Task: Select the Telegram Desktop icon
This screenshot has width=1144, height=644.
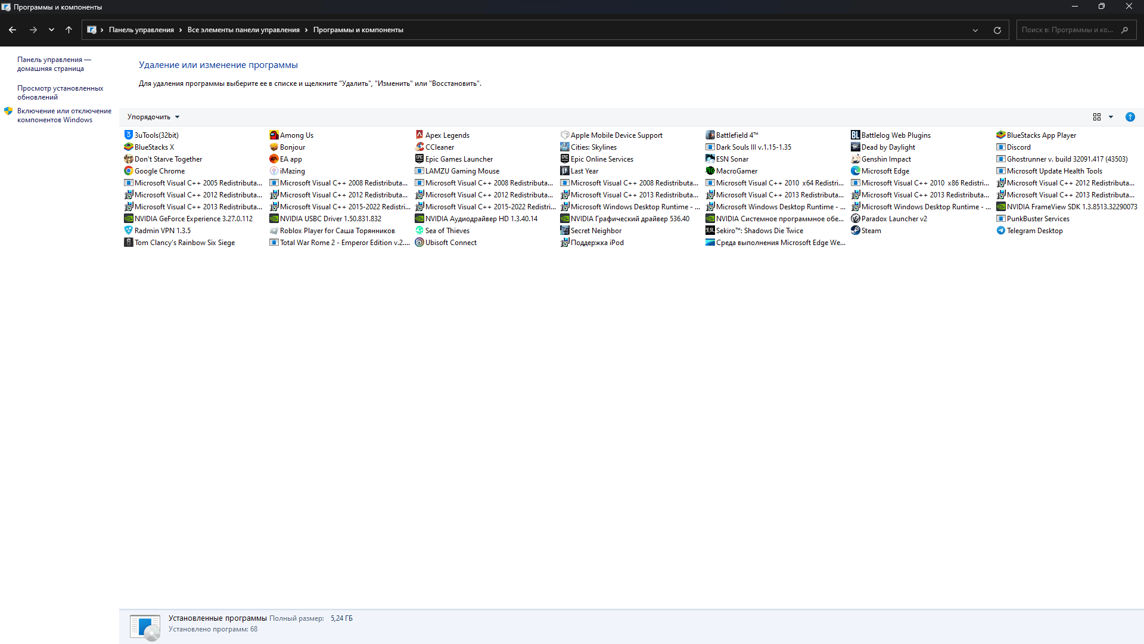Action: tap(1000, 230)
